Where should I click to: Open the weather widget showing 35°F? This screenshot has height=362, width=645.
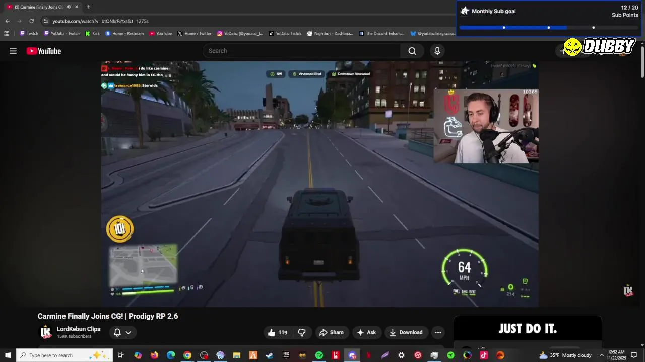click(565, 355)
